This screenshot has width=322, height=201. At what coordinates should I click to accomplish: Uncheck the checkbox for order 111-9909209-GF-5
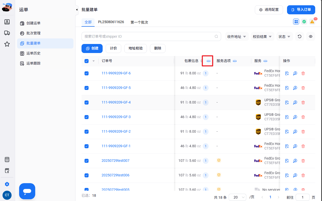(87, 88)
